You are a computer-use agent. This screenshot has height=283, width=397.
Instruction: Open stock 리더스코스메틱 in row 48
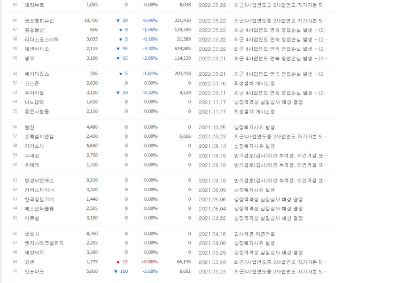[x=42, y=39]
